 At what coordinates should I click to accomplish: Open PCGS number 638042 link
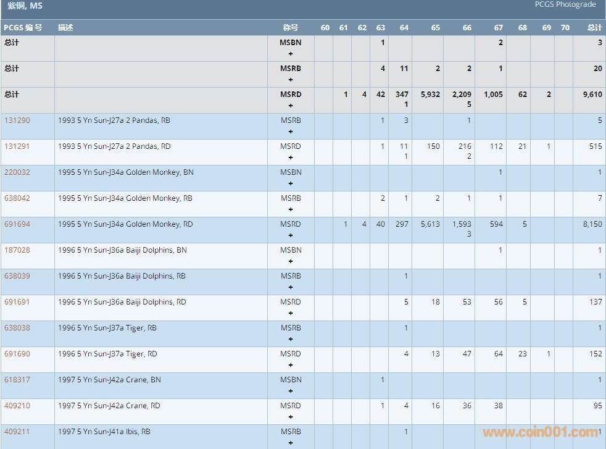[x=17, y=198]
